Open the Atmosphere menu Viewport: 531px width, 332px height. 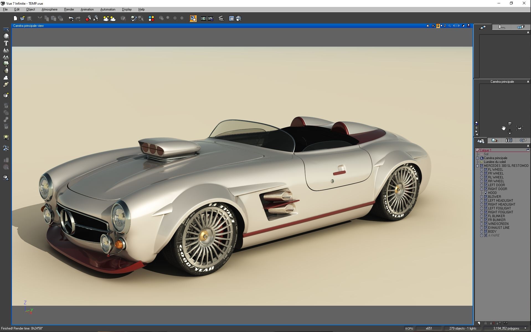tap(49, 9)
